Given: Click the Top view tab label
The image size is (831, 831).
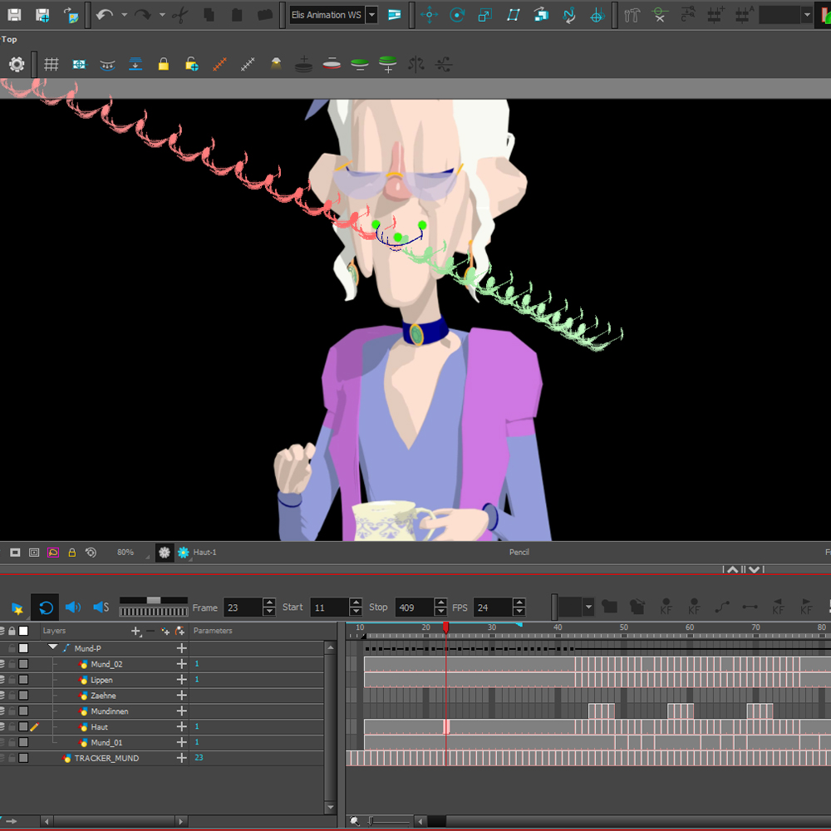Looking at the screenshot, I should click(8, 39).
